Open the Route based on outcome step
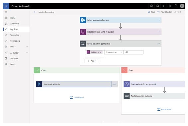Screen dimensions: 188x126 click(x=154, y=96)
